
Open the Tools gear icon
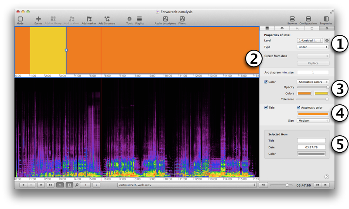(x=129, y=19)
